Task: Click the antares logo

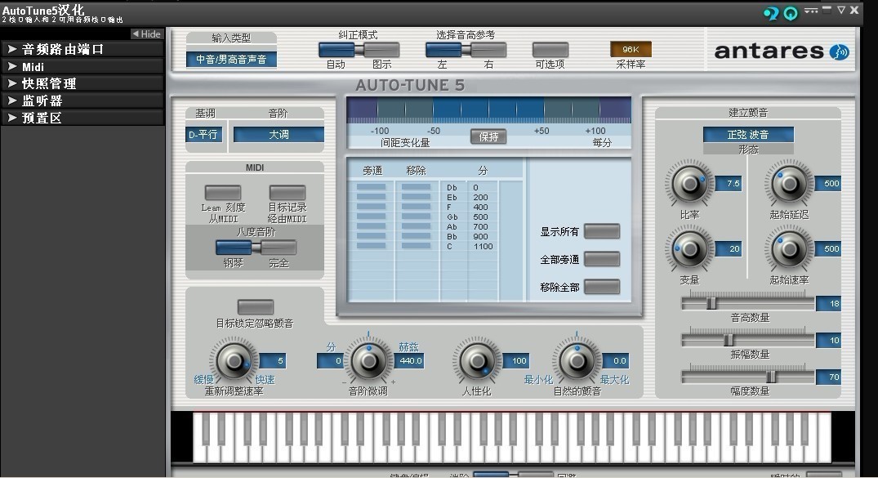Action: [x=780, y=51]
